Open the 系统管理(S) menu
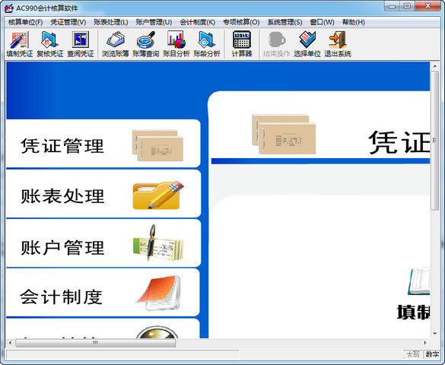 [284, 22]
